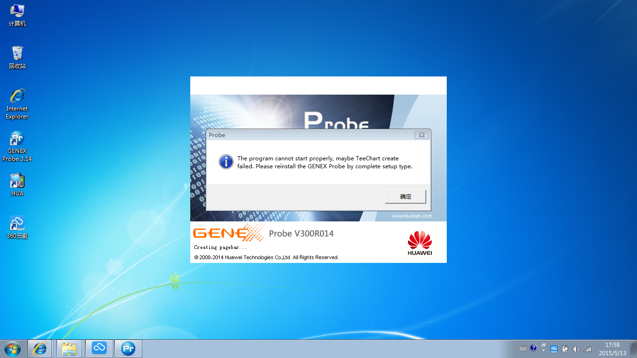
Task: Open the 计算机 desktop icon
Action: pos(17,14)
